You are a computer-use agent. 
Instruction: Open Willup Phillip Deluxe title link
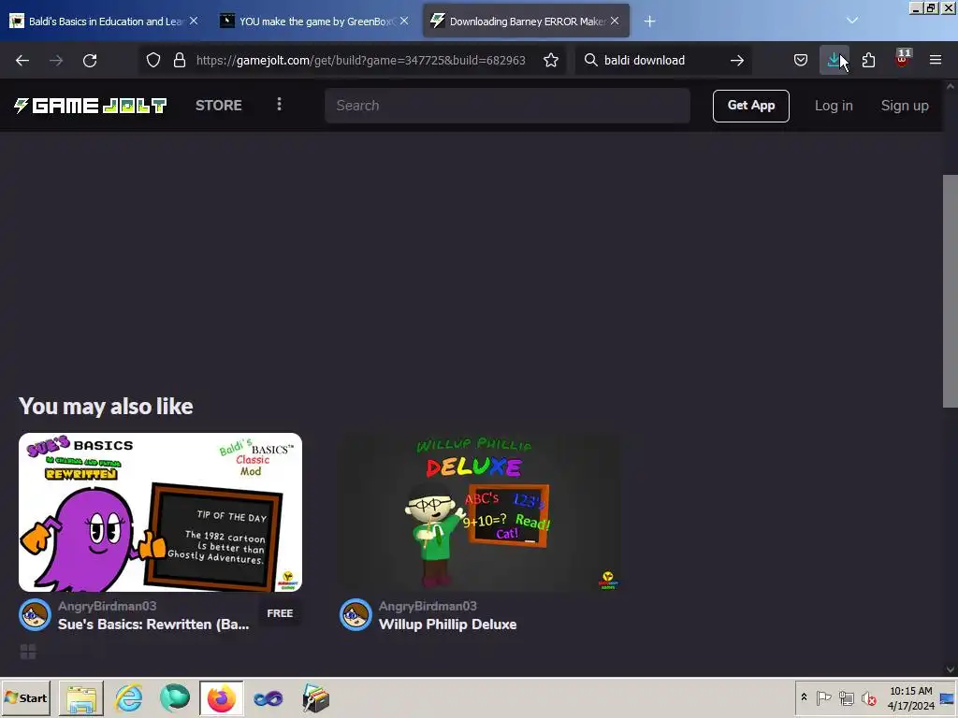click(448, 625)
